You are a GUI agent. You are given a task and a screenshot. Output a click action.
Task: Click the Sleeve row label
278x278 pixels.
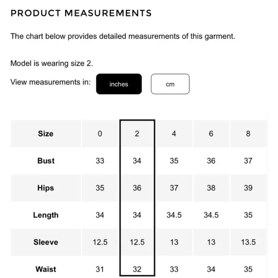point(46,242)
